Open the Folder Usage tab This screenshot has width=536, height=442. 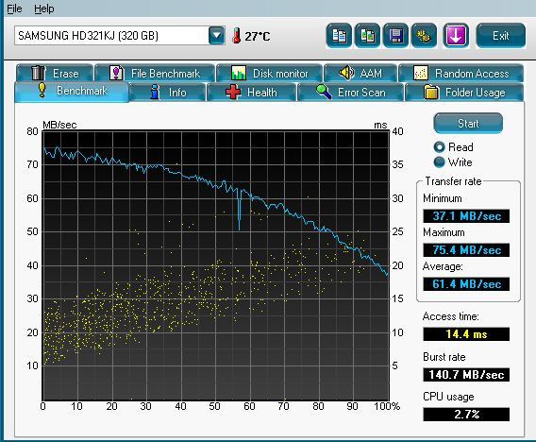(464, 93)
